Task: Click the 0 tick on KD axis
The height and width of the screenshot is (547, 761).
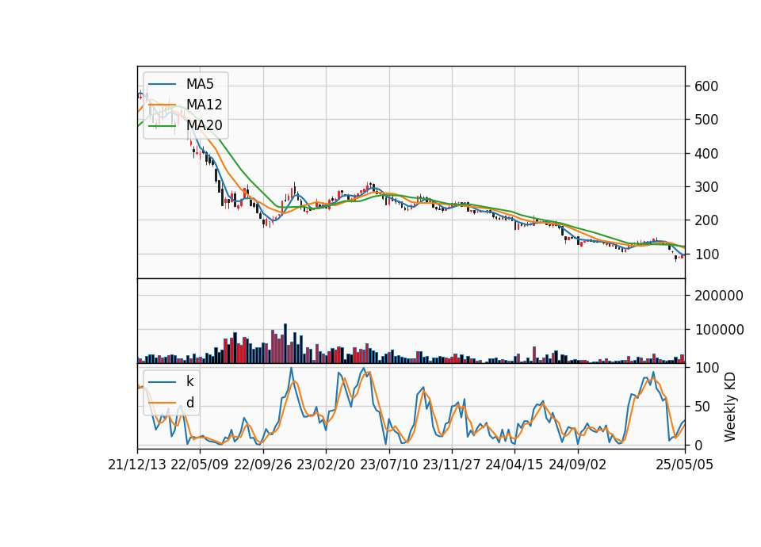Action: 698,445
